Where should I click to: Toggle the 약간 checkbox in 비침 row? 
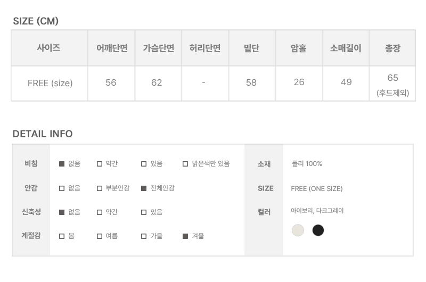(100, 164)
